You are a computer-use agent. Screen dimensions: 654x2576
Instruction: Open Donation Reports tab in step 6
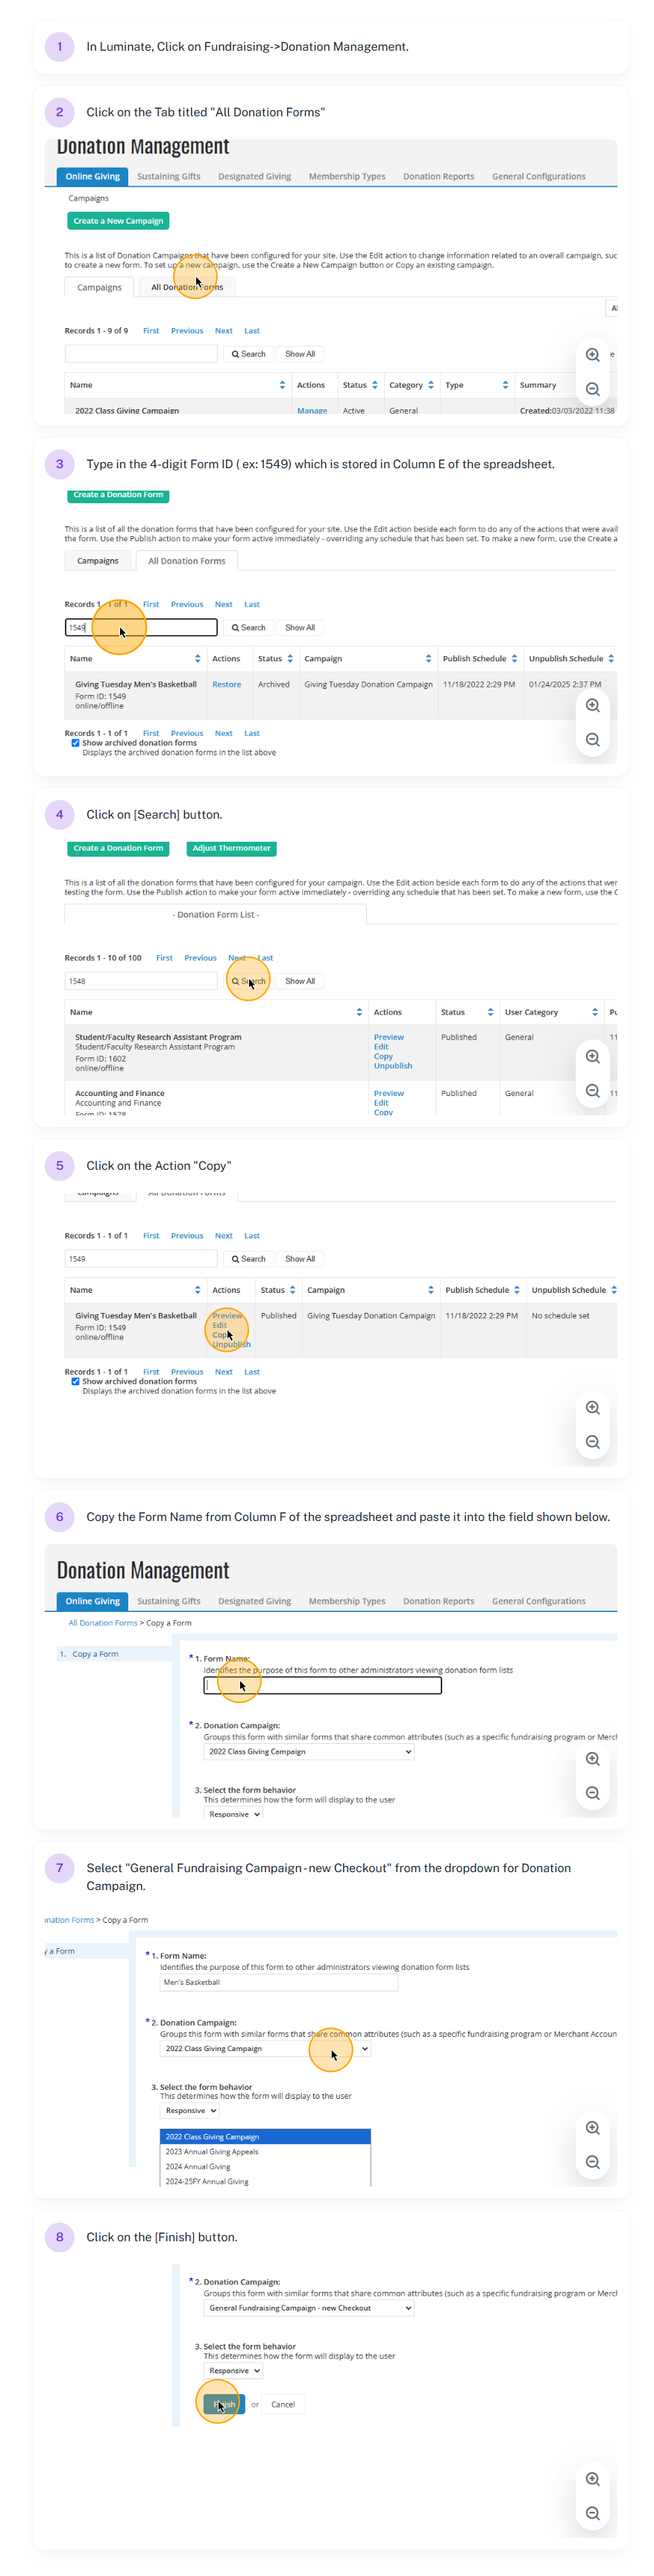(x=439, y=1602)
